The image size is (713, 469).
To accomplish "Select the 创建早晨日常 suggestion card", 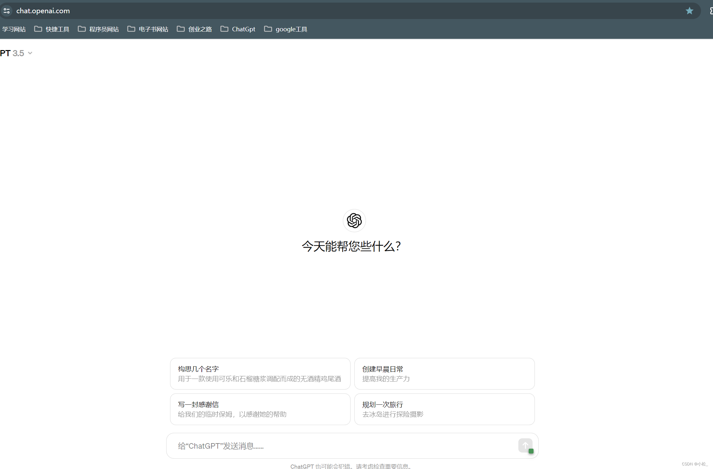I will (444, 374).
